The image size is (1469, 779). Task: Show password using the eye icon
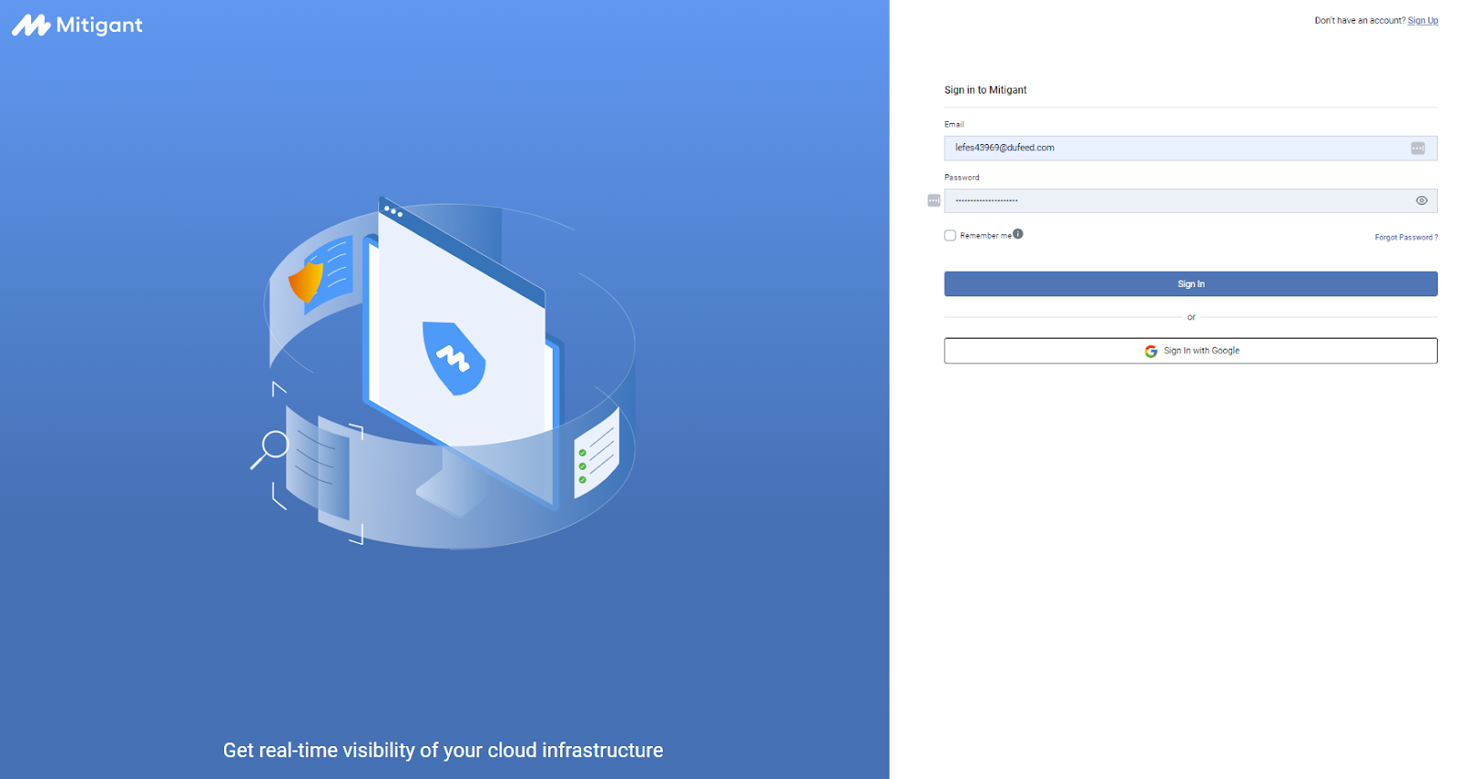[1421, 201]
